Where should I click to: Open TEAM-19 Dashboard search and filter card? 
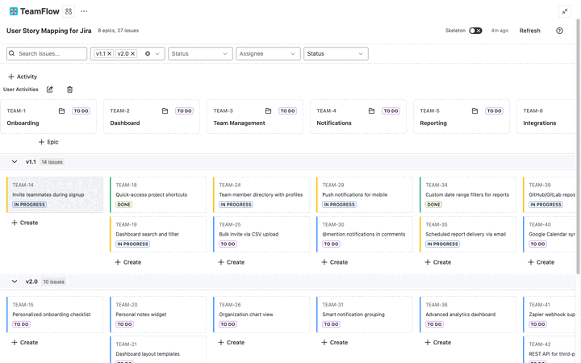click(x=158, y=234)
